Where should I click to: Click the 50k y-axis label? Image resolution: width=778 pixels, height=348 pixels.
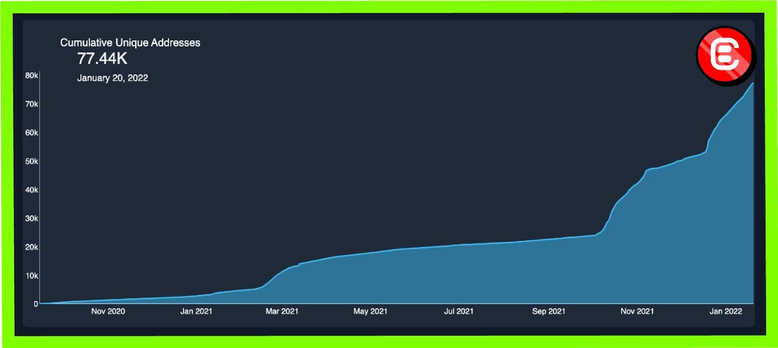pyautogui.click(x=32, y=161)
